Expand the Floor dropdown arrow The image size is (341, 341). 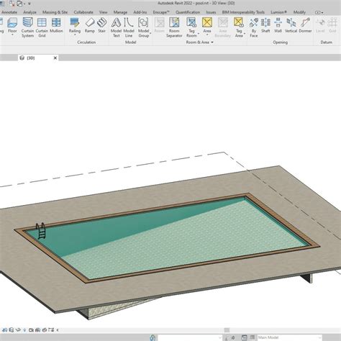[x=12, y=35]
